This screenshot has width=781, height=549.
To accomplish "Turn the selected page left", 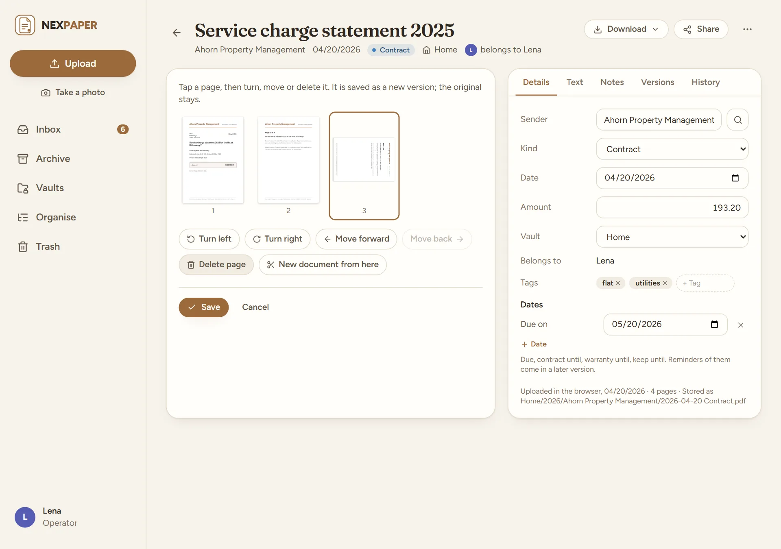I will [209, 239].
